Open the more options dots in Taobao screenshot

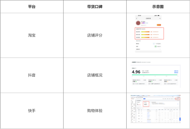click(160, 19)
